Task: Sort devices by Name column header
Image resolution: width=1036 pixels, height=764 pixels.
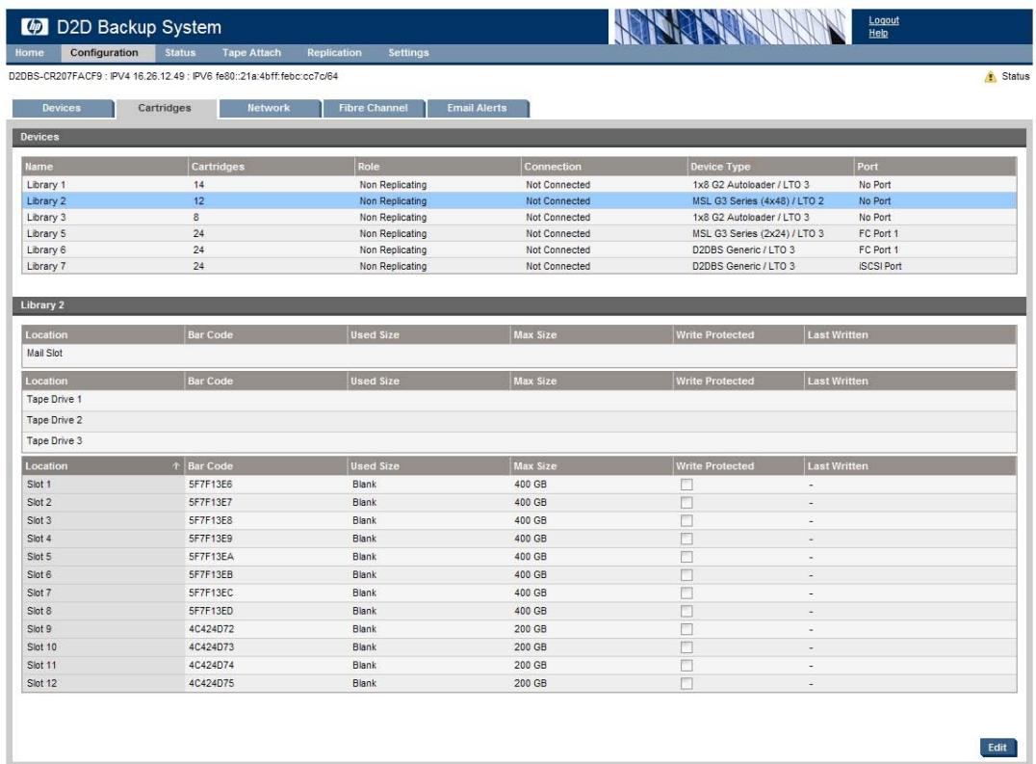Action: click(x=105, y=167)
